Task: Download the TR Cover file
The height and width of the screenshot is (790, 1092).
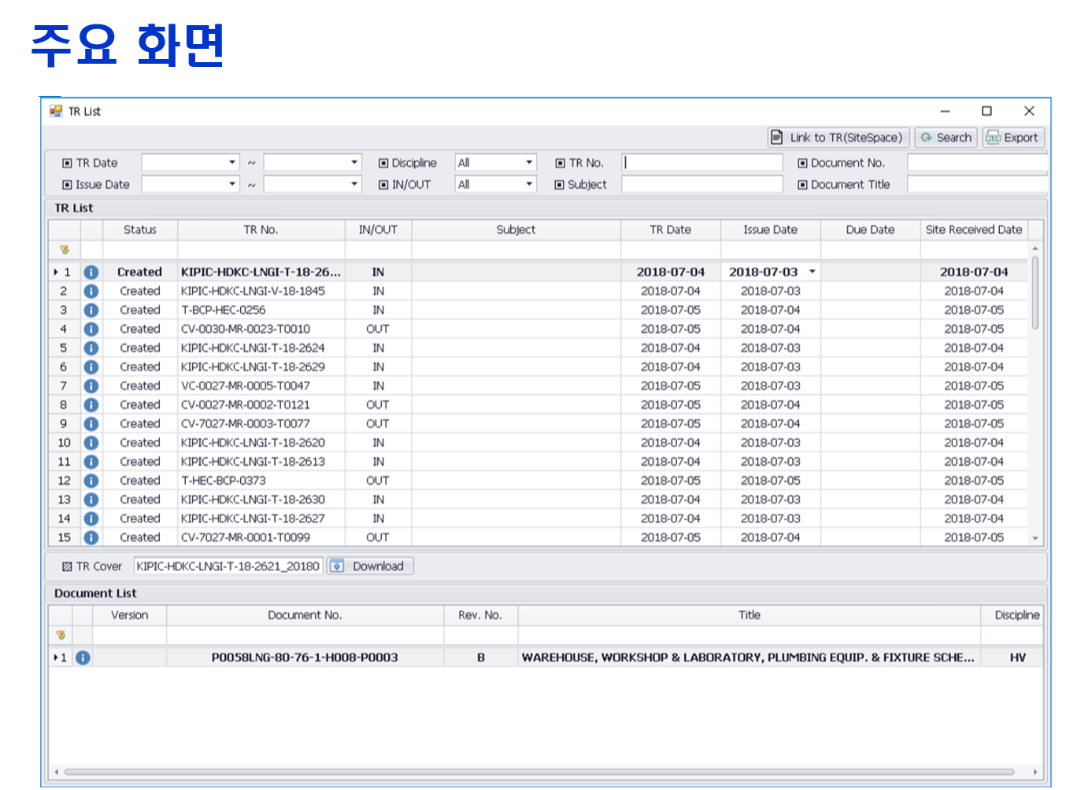Action: click(370, 567)
